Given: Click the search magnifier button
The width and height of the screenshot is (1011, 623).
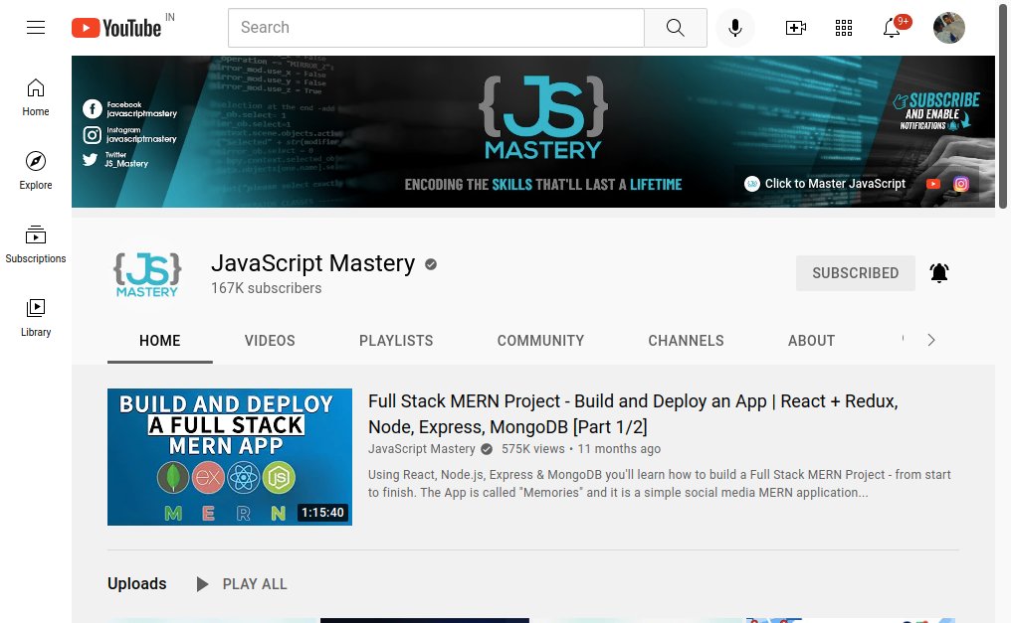Looking at the screenshot, I should [x=675, y=28].
